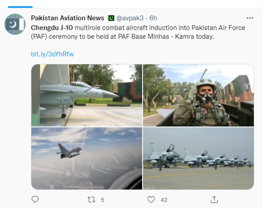Open the parked J-10 jet photo
The image size is (275, 208).
pyautogui.click(x=87, y=95)
